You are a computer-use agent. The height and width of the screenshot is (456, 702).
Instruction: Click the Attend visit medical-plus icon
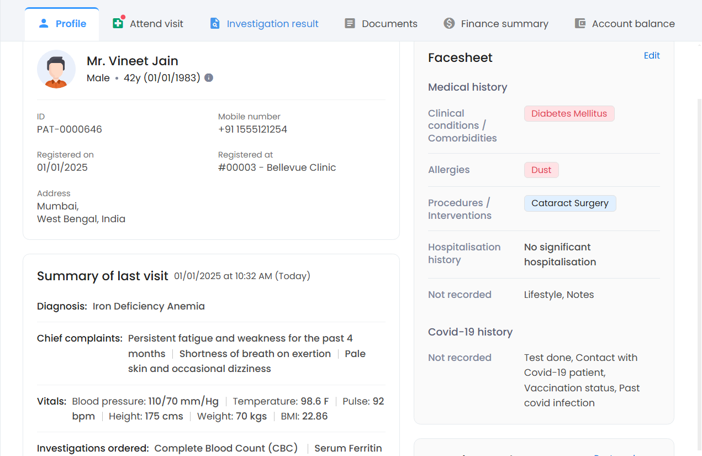(118, 24)
